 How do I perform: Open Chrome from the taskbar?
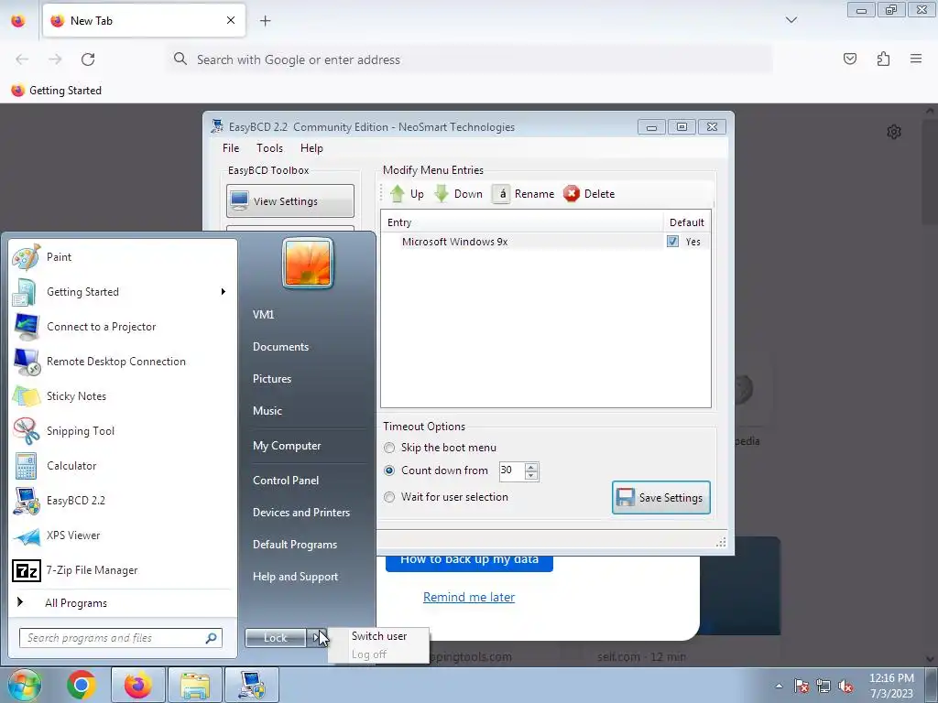(x=82, y=685)
